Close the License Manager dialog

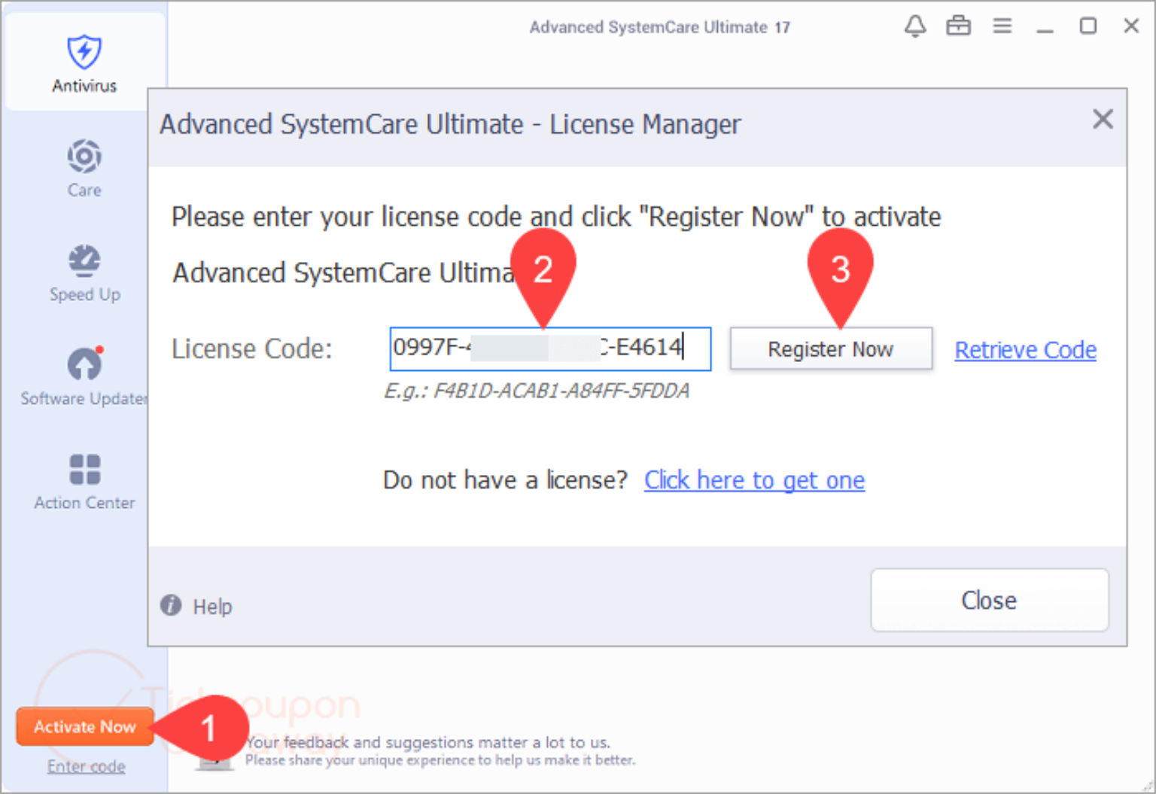pos(1103,119)
